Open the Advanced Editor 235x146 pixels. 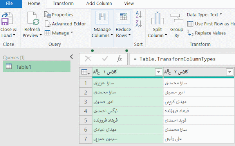pos(65,24)
